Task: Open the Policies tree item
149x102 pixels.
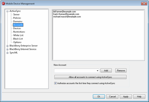Action: [x=17, y=18]
